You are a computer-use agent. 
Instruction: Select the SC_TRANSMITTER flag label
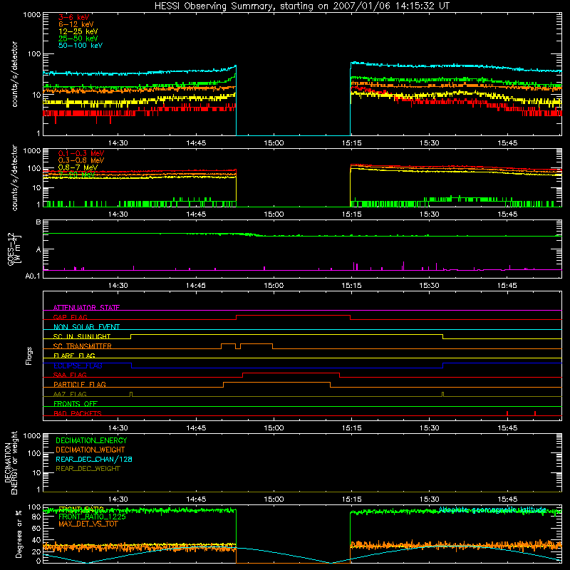click(83, 346)
